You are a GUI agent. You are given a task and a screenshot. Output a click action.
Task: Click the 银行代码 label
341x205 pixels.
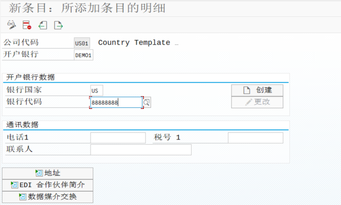coord(24,102)
